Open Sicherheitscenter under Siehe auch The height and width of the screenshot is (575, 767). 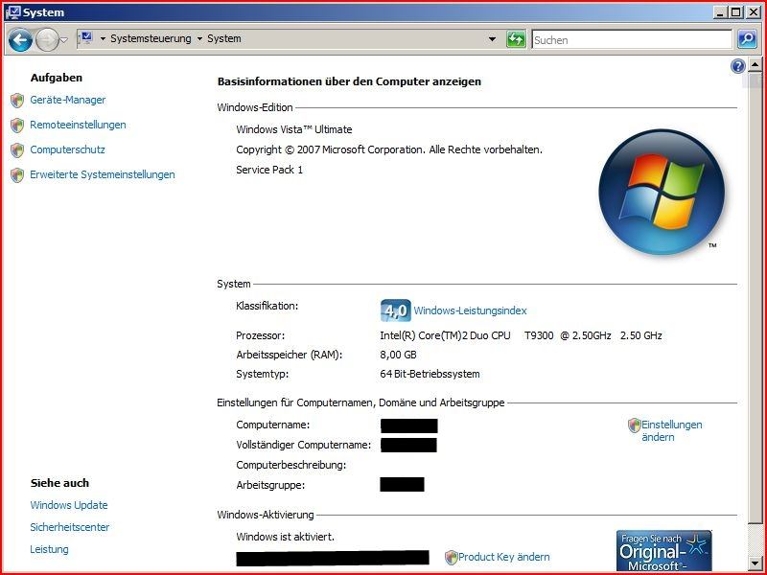pyautogui.click(x=69, y=527)
